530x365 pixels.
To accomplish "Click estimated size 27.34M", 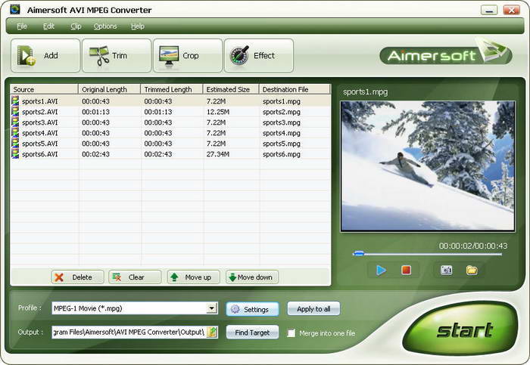I will click(218, 154).
